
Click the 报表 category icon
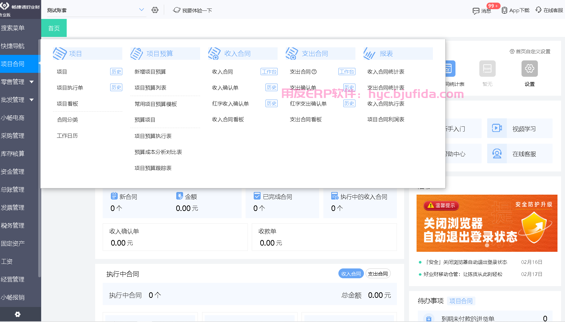[370, 54]
